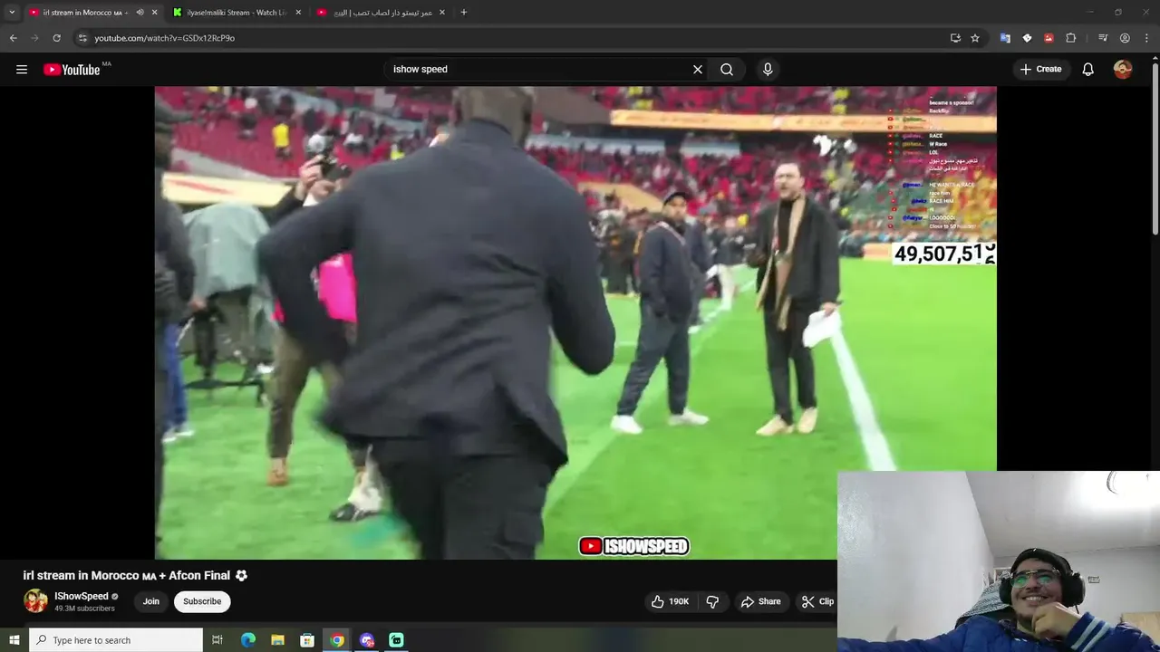Open the black tag-shaped extension icon
The width and height of the screenshot is (1160, 652).
coord(1027,38)
